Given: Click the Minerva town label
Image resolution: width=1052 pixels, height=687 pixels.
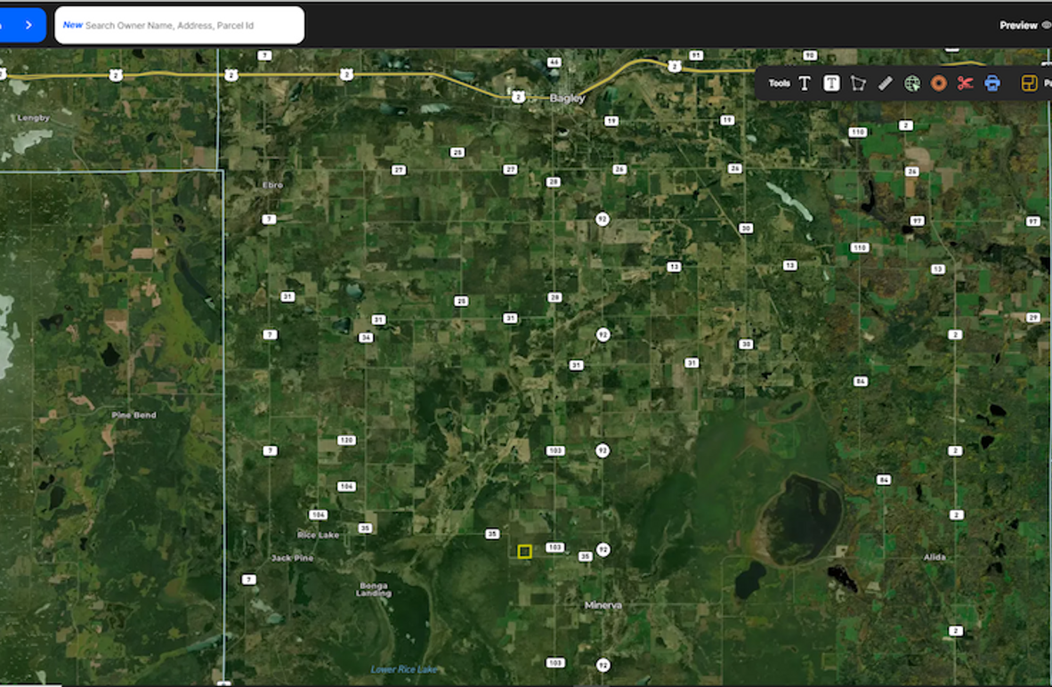Looking at the screenshot, I should point(603,605).
